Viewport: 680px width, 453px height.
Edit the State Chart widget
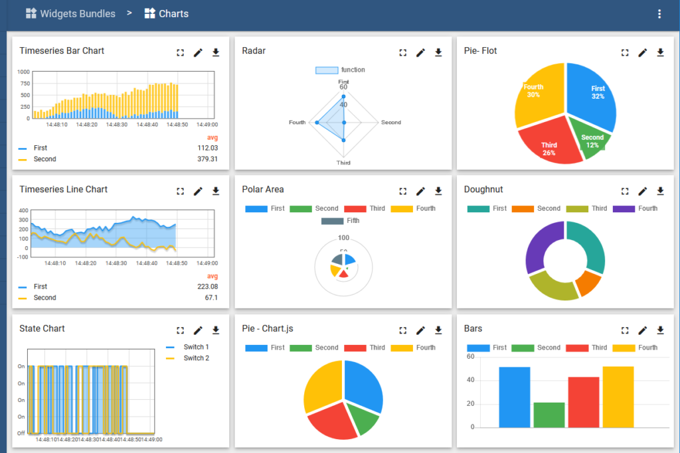198,330
